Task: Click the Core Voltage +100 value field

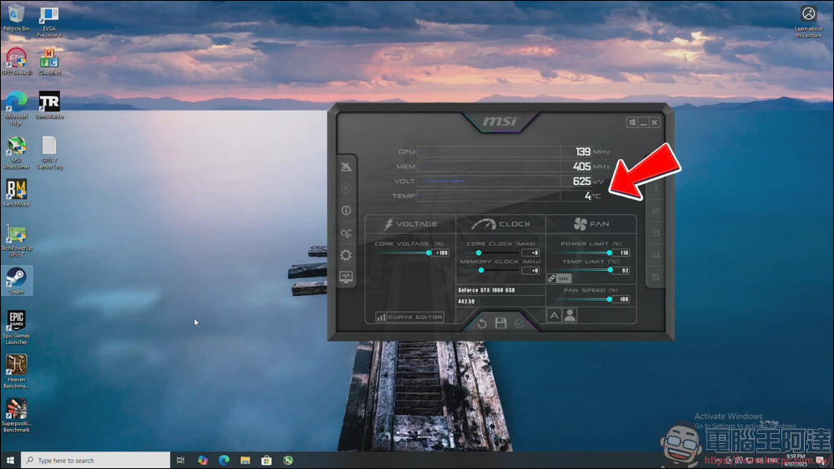Action: coord(441,252)
